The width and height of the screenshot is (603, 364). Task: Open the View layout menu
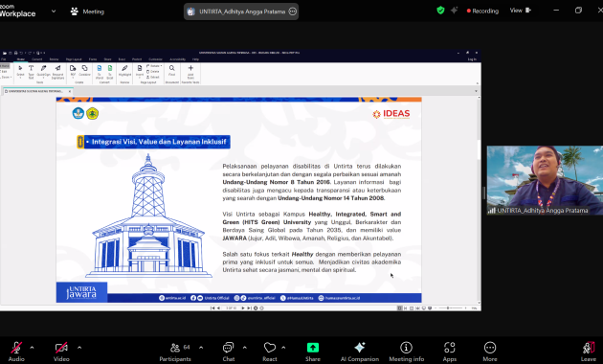(x=520, y=11)
